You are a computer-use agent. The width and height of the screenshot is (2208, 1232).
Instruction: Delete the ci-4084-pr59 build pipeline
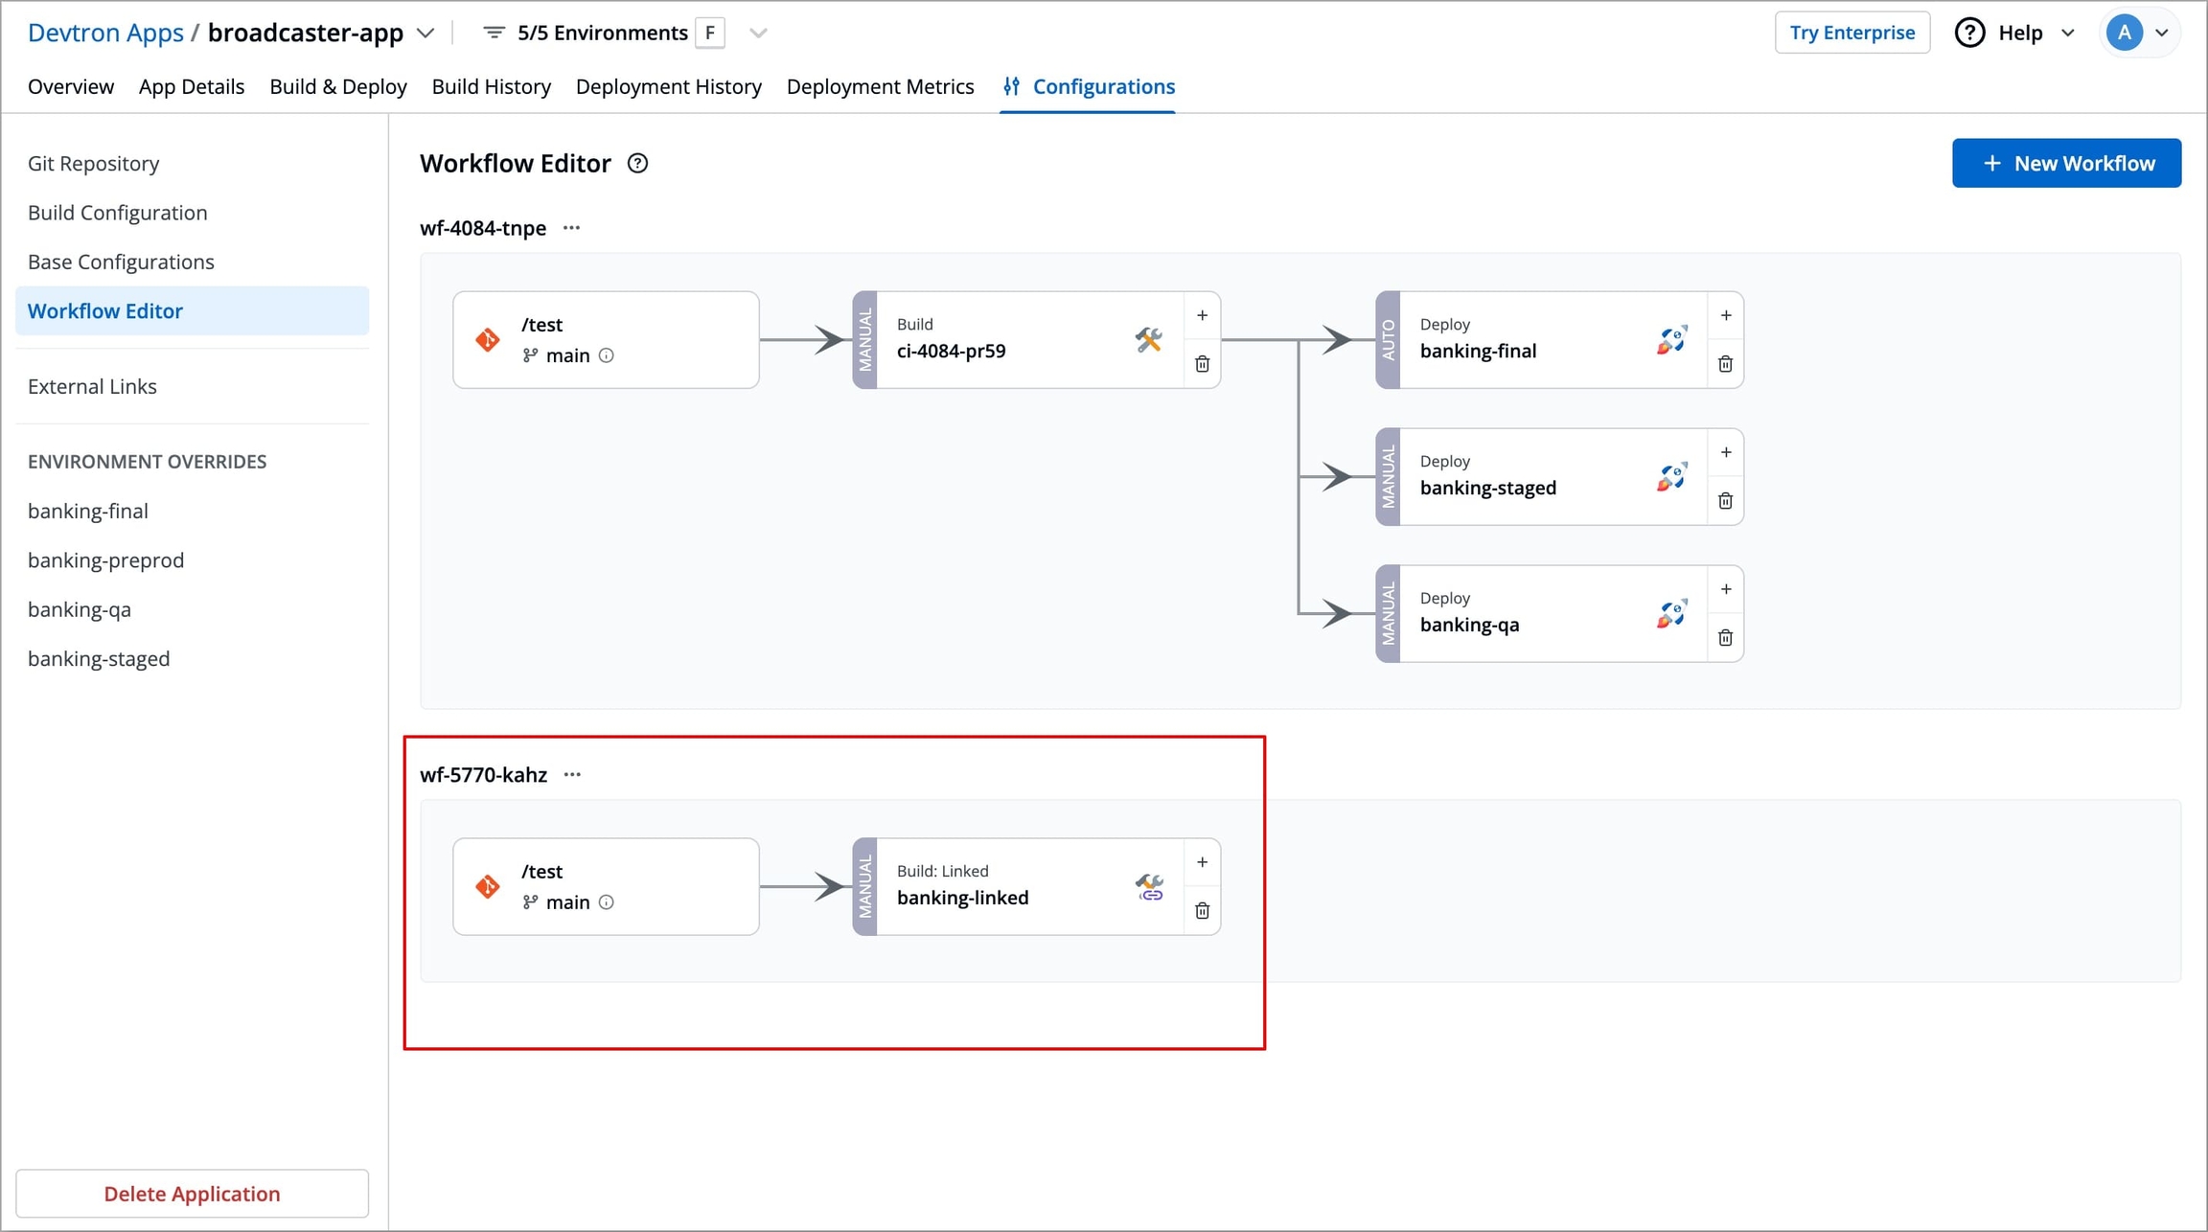(1202, 364)
